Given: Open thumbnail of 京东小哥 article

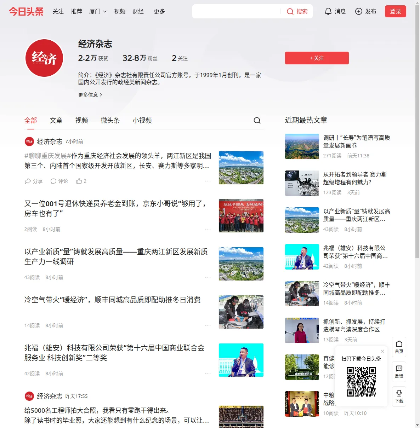Looking at the screenshot, I should 241,216.
